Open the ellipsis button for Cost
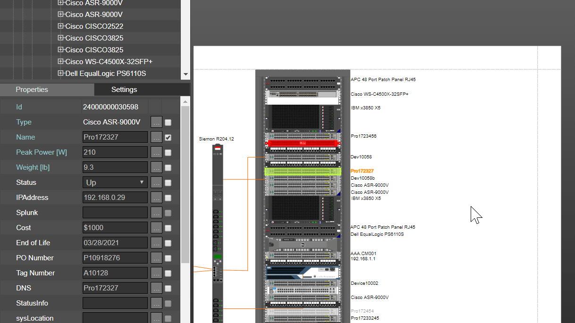The height and width of the screenshot is (323, 575). [156, 228]
